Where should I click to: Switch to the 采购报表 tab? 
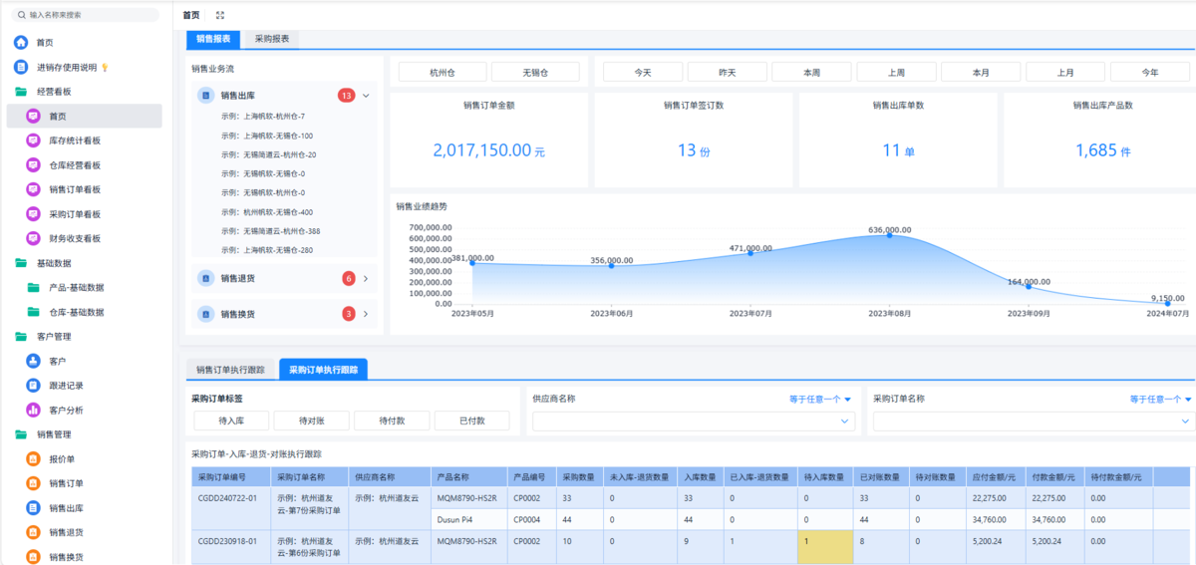click(271, 39)
